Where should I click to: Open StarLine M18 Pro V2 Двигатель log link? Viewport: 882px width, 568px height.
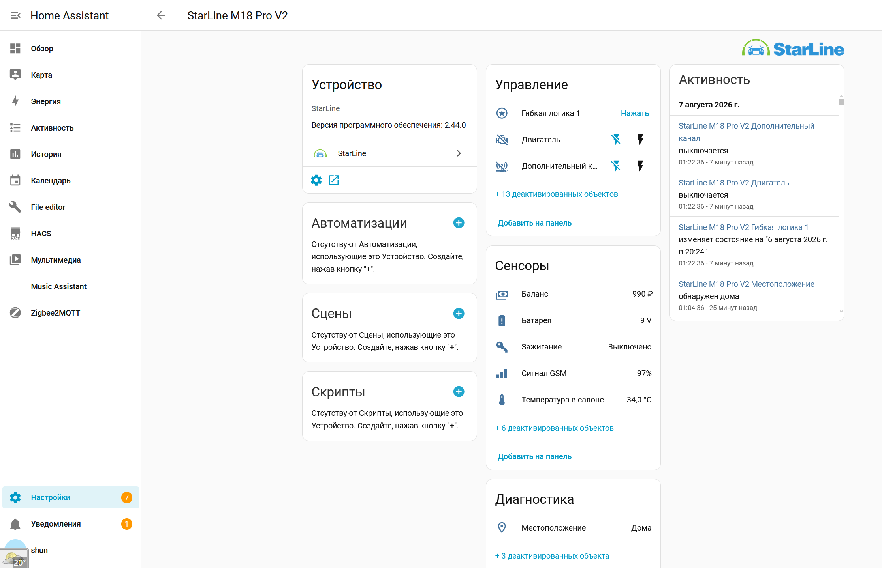pyautogui.click(x=733, y=183)
